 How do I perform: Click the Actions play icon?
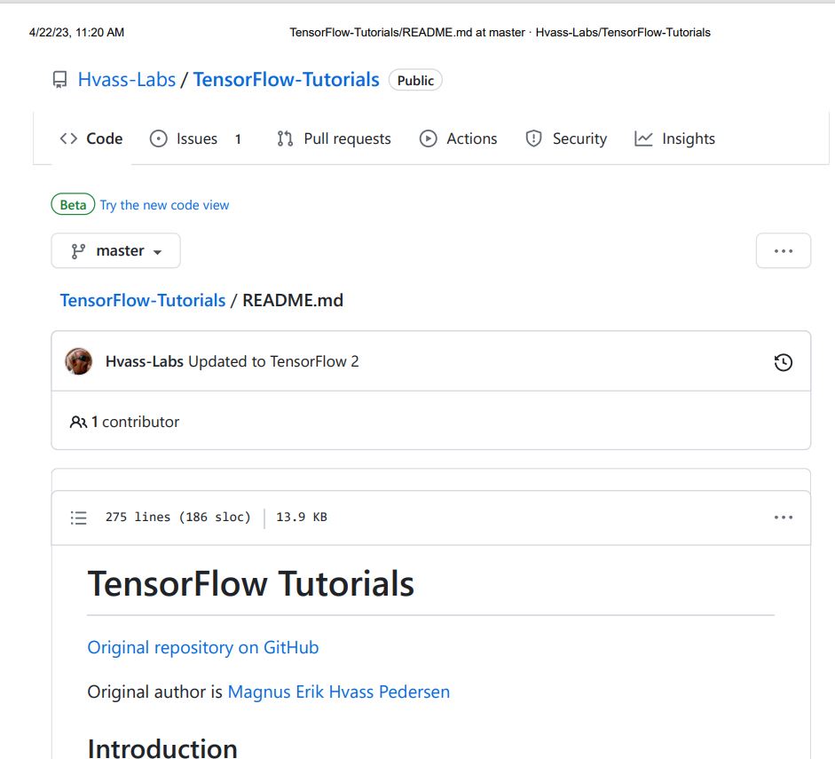428,138
